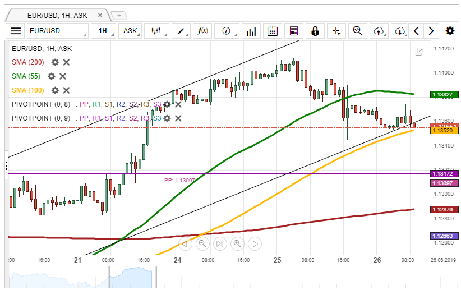Click the cloud upload icon

pos(379,31)
